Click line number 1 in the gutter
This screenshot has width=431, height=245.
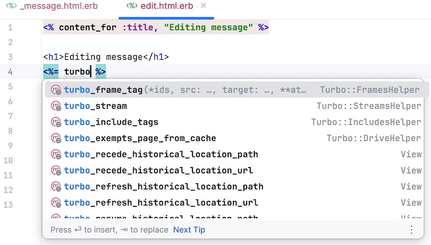tap(10, 27)
